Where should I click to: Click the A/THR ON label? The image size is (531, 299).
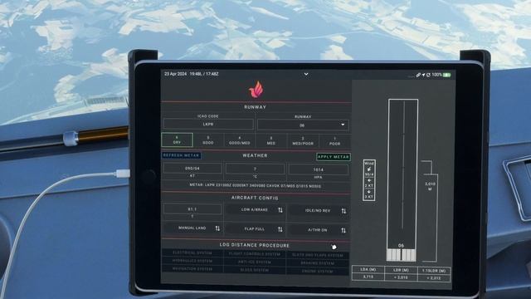coord(317,230)
